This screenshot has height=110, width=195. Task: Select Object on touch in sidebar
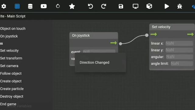tap(13, 28)
